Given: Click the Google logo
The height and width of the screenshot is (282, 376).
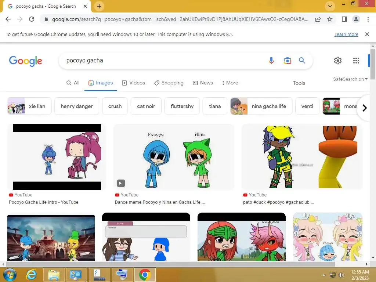Looking at the screenshot, I should pyautogui.click(x=26, y=61).
